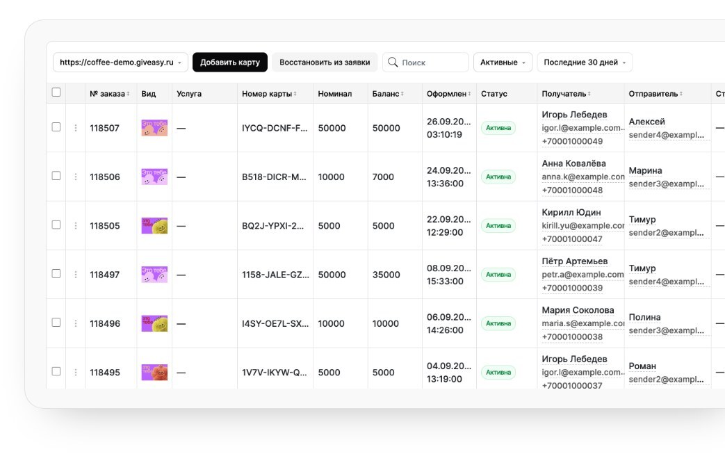Sort by Отправитель column arrows

681,94
